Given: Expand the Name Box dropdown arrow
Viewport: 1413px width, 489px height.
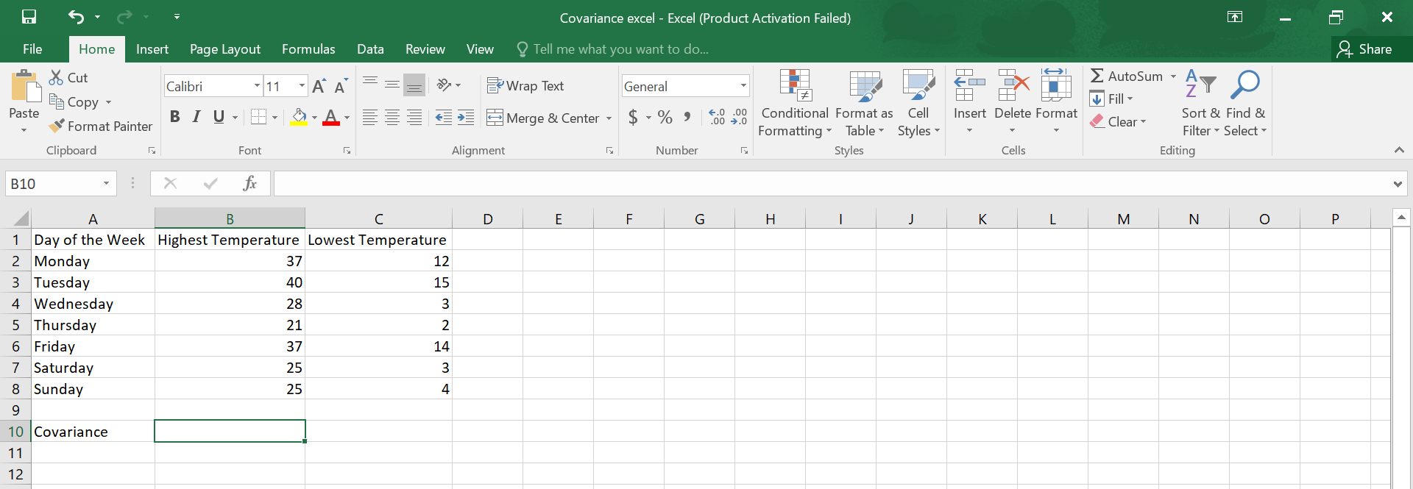Looking at the screenshot, I should (106, 183).
